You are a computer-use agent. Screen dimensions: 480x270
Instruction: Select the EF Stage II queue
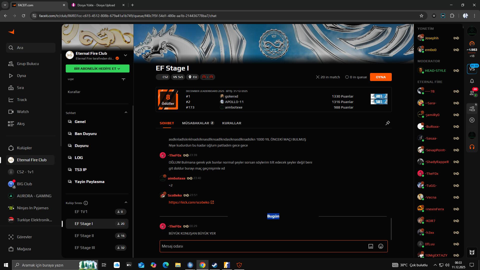pyautogui.click(x=97, y=236)
